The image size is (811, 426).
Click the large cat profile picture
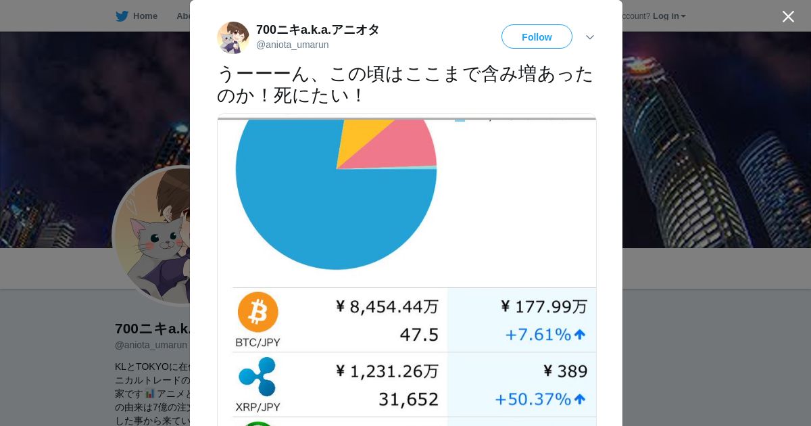(x=152, y=235)
